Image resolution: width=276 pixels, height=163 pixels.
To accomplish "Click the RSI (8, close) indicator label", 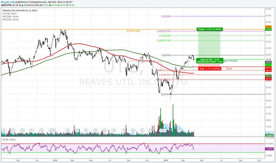I will 9,140.
